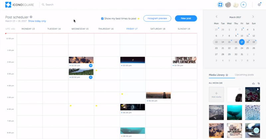Click the New post button
The height and width of the screenshot is (139, 266).
(186, 19)
